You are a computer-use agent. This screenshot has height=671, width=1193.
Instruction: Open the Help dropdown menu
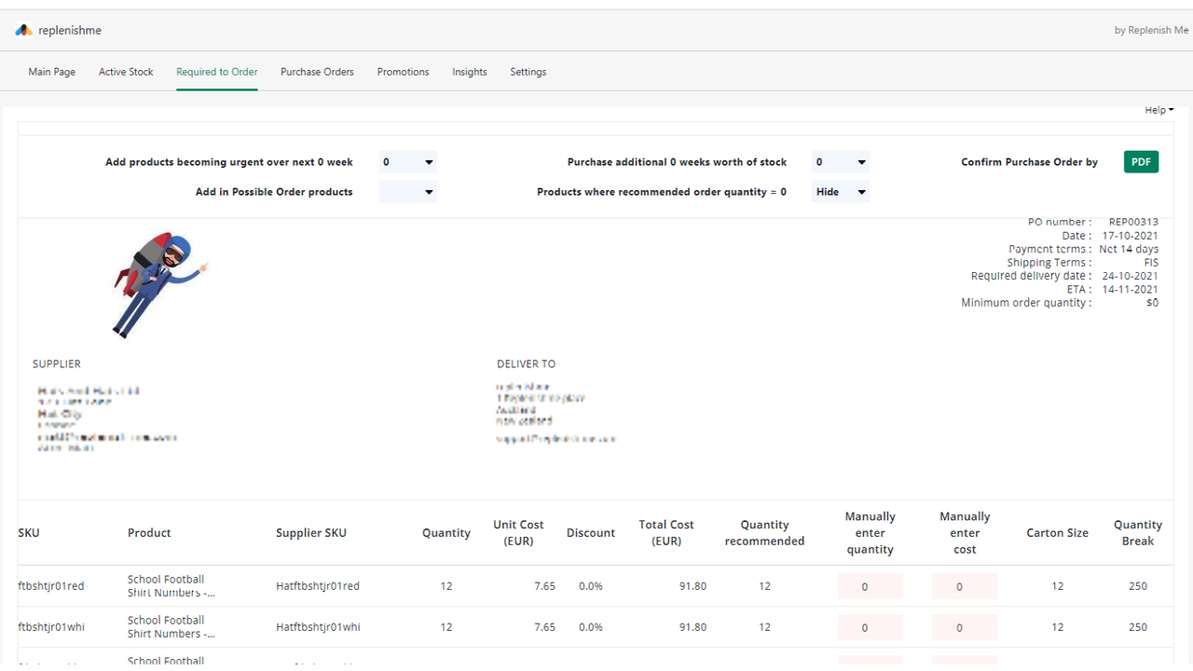[1159, 110]
